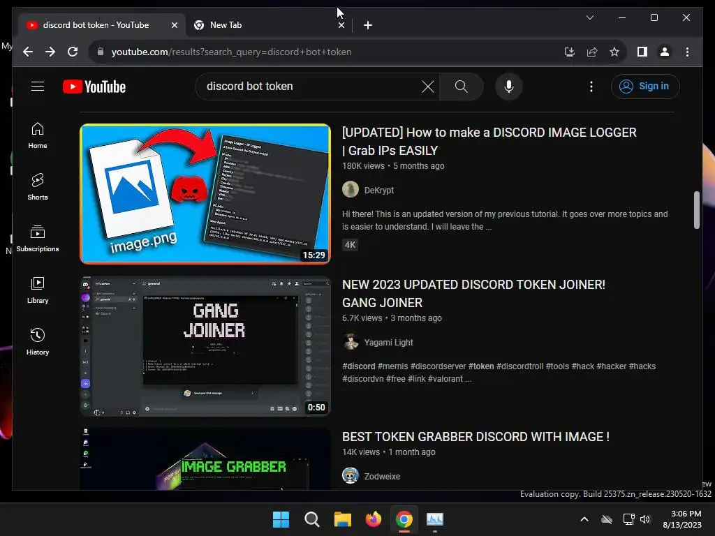The height and width of the screenshot is (536, 715).
Task: Open Windows Start menu
Action: (281, 519)
